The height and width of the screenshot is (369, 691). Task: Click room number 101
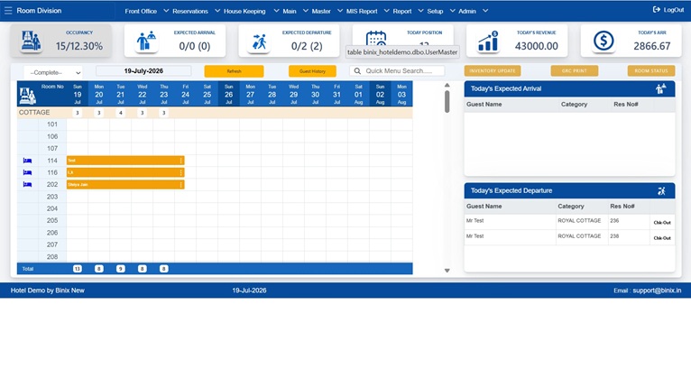point(52,125)
